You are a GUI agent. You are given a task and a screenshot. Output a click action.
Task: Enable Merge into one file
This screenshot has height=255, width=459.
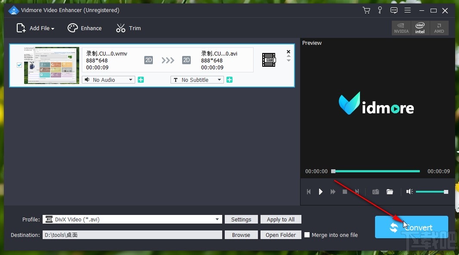click(x=307, y=235)
